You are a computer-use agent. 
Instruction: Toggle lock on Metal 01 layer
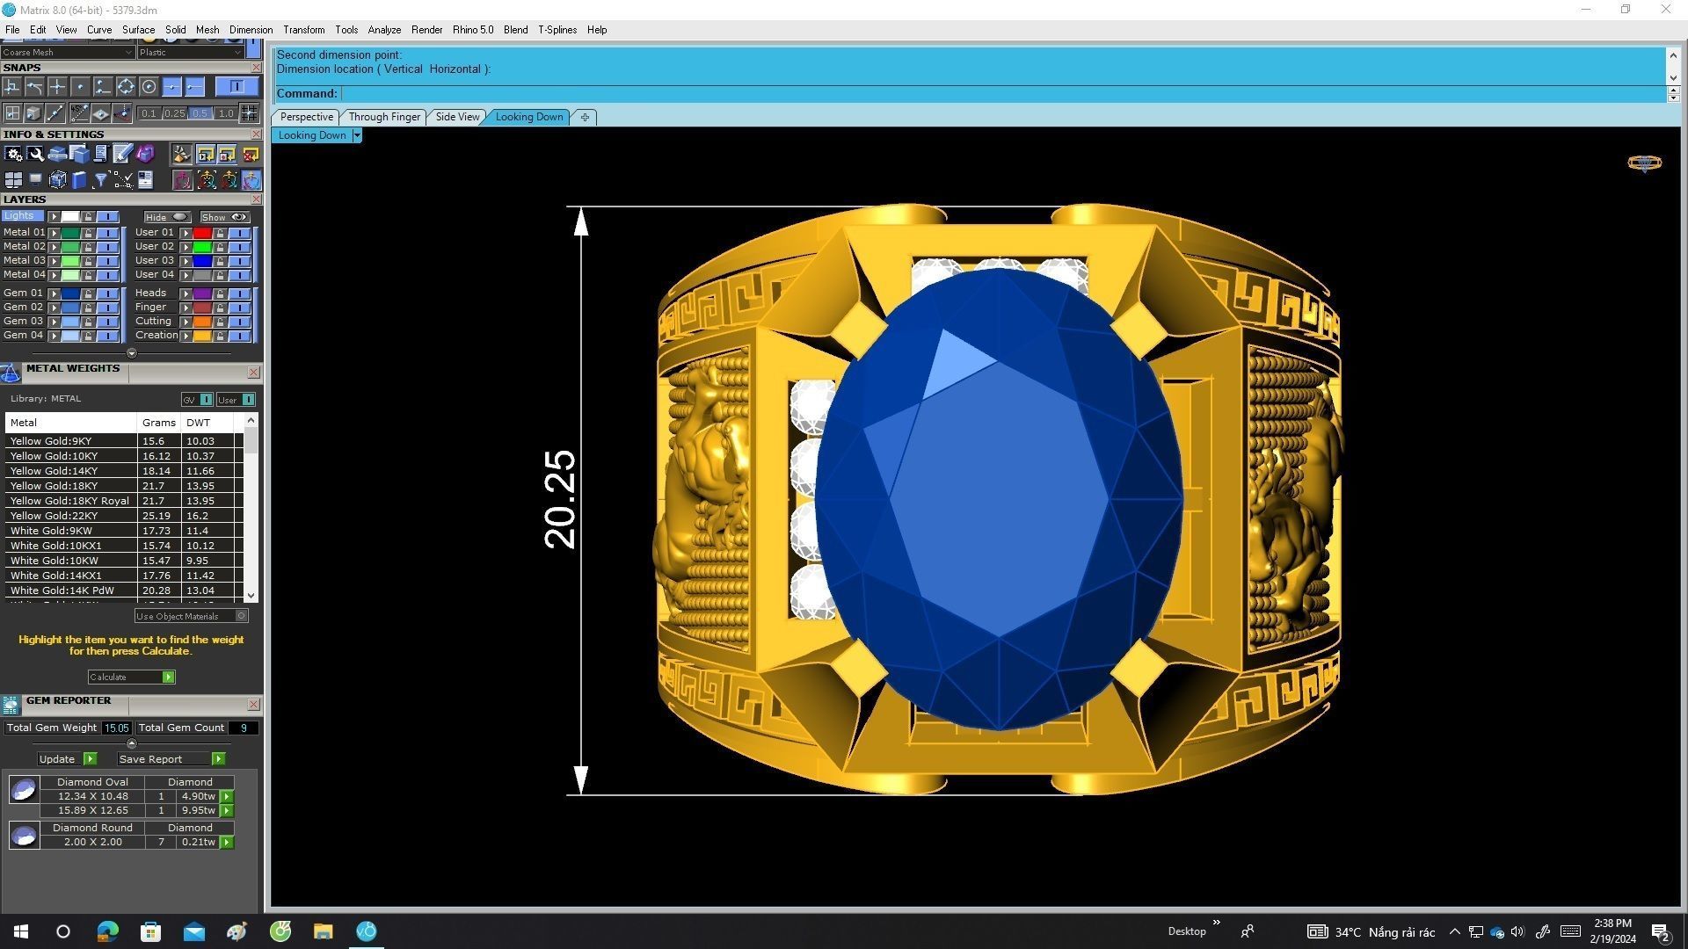coord(88,233)
